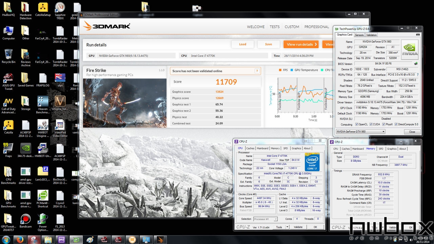The width and height of the screenshot is (434, 244).
Task: Open the CUSTOM section in 3DMark
Action: click(292, 27)
